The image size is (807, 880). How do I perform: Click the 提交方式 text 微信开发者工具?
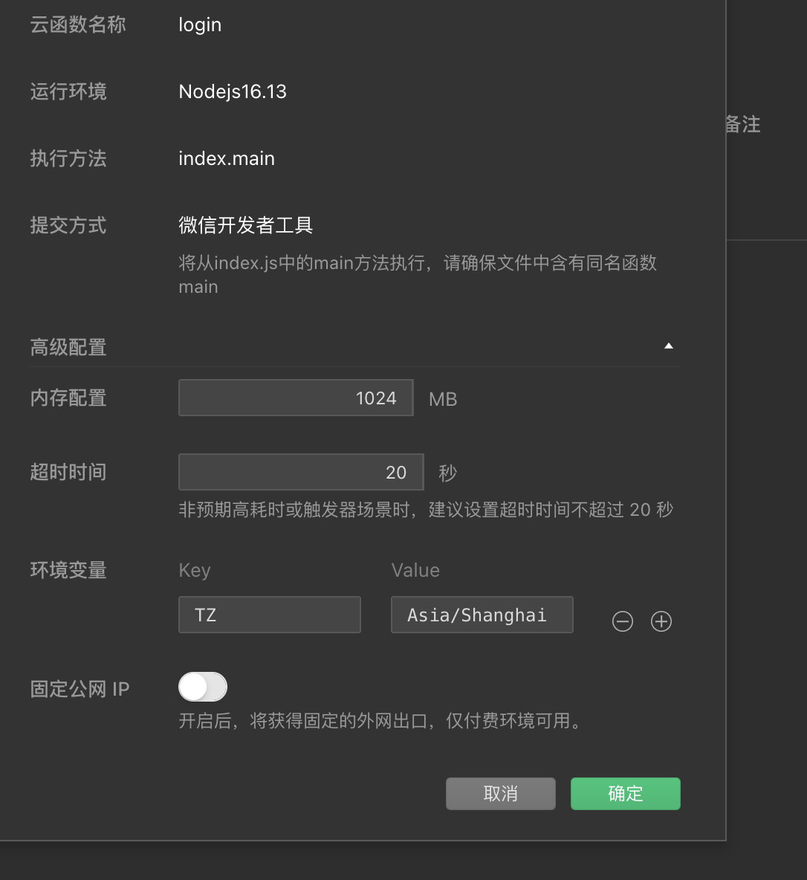[245, 225]
